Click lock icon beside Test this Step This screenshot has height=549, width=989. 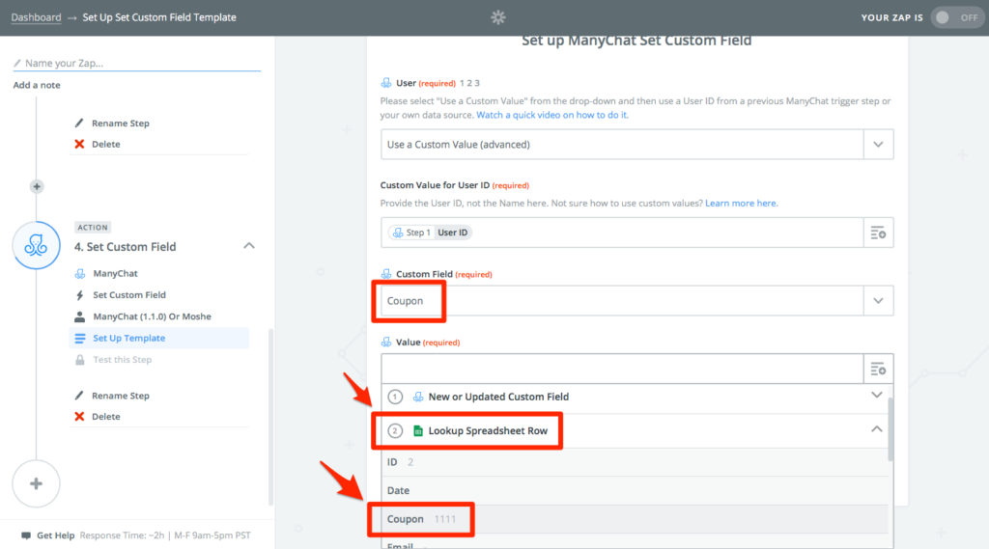click(79, 360)
